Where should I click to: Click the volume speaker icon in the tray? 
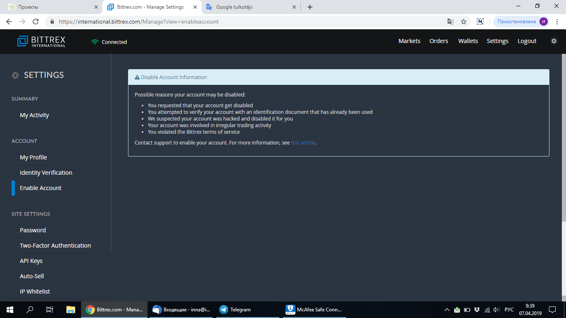497,310
